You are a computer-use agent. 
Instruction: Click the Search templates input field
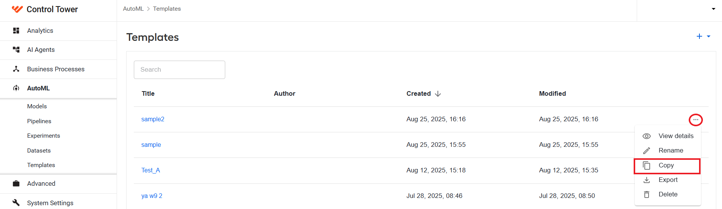179,70
